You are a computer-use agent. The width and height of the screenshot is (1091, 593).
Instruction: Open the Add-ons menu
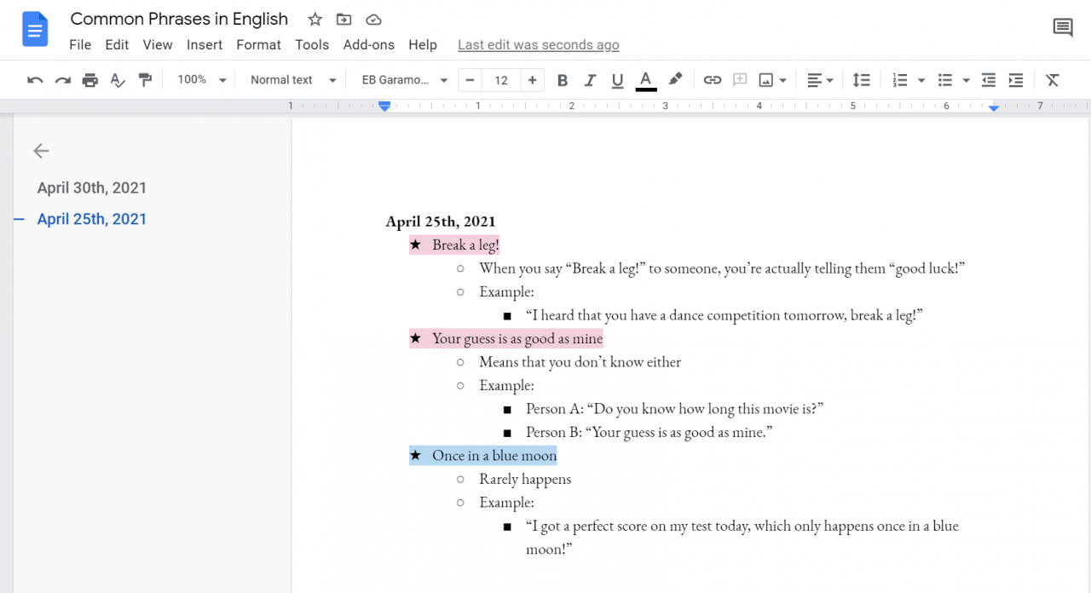(368, 45)
